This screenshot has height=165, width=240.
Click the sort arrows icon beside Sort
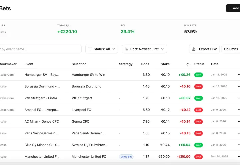pyautogui.click(x=126, y=49)
